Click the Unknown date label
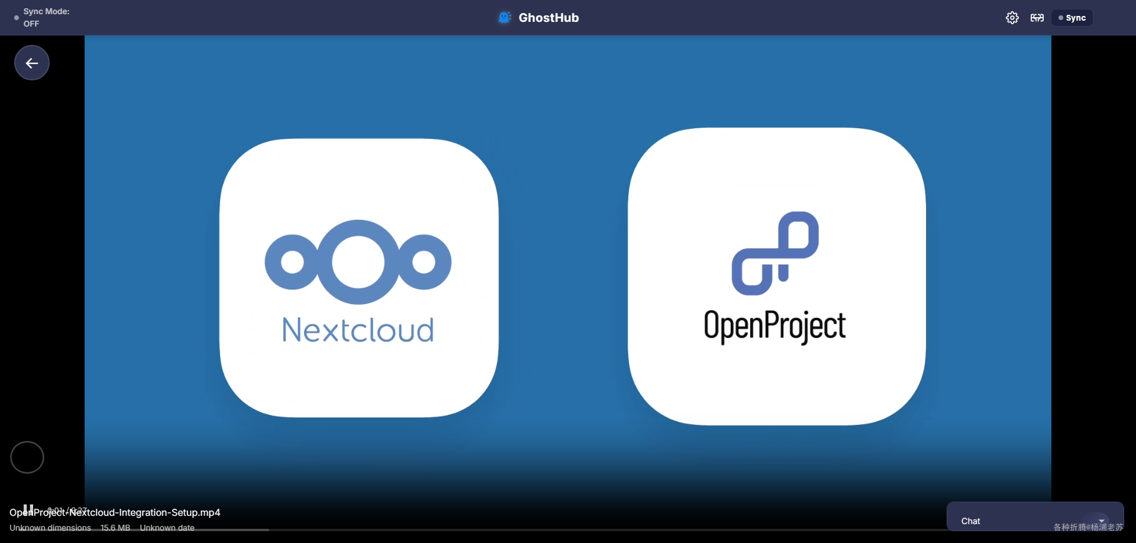Screen dimensions: 1136x543 pos(167,528)
